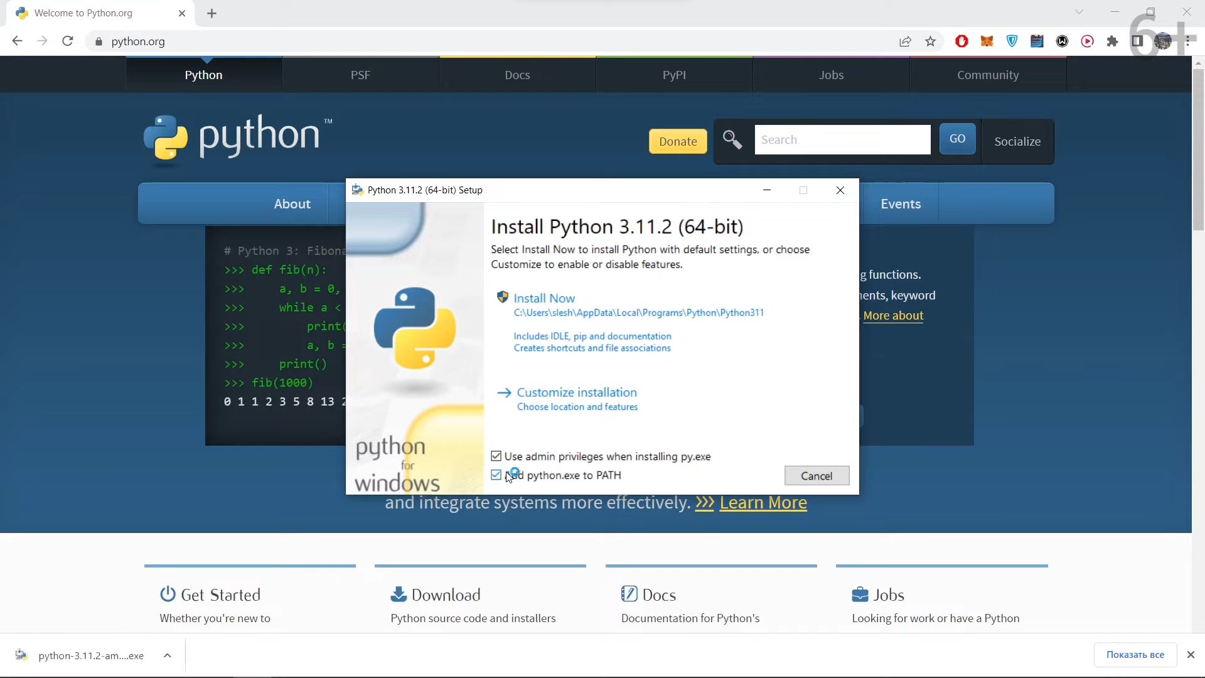Open the Jobs top navigation tab

point(831,75)
